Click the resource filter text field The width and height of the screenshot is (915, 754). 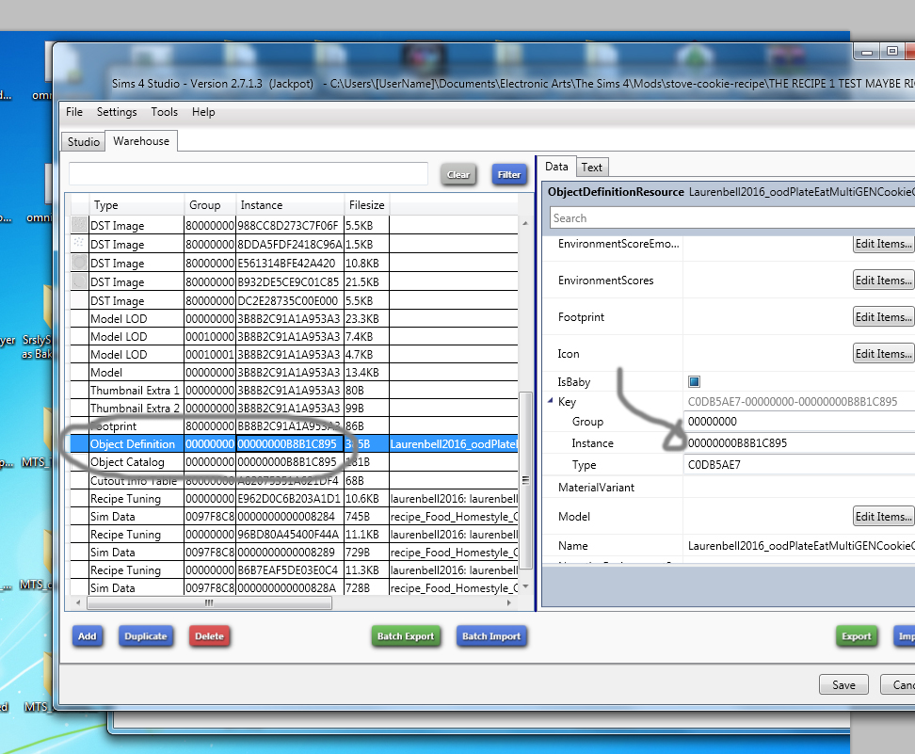coord(249,174)
